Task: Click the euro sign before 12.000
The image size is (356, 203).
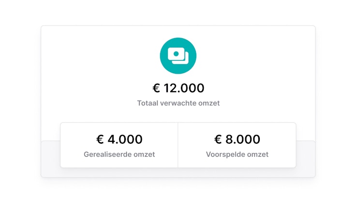Action: point(156,88)
